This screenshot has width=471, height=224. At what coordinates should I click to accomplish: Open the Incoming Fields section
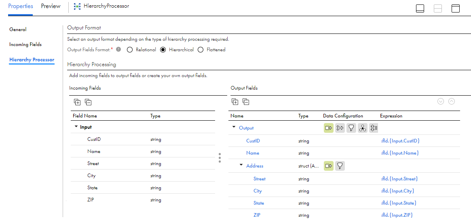(x=25, y=44)
